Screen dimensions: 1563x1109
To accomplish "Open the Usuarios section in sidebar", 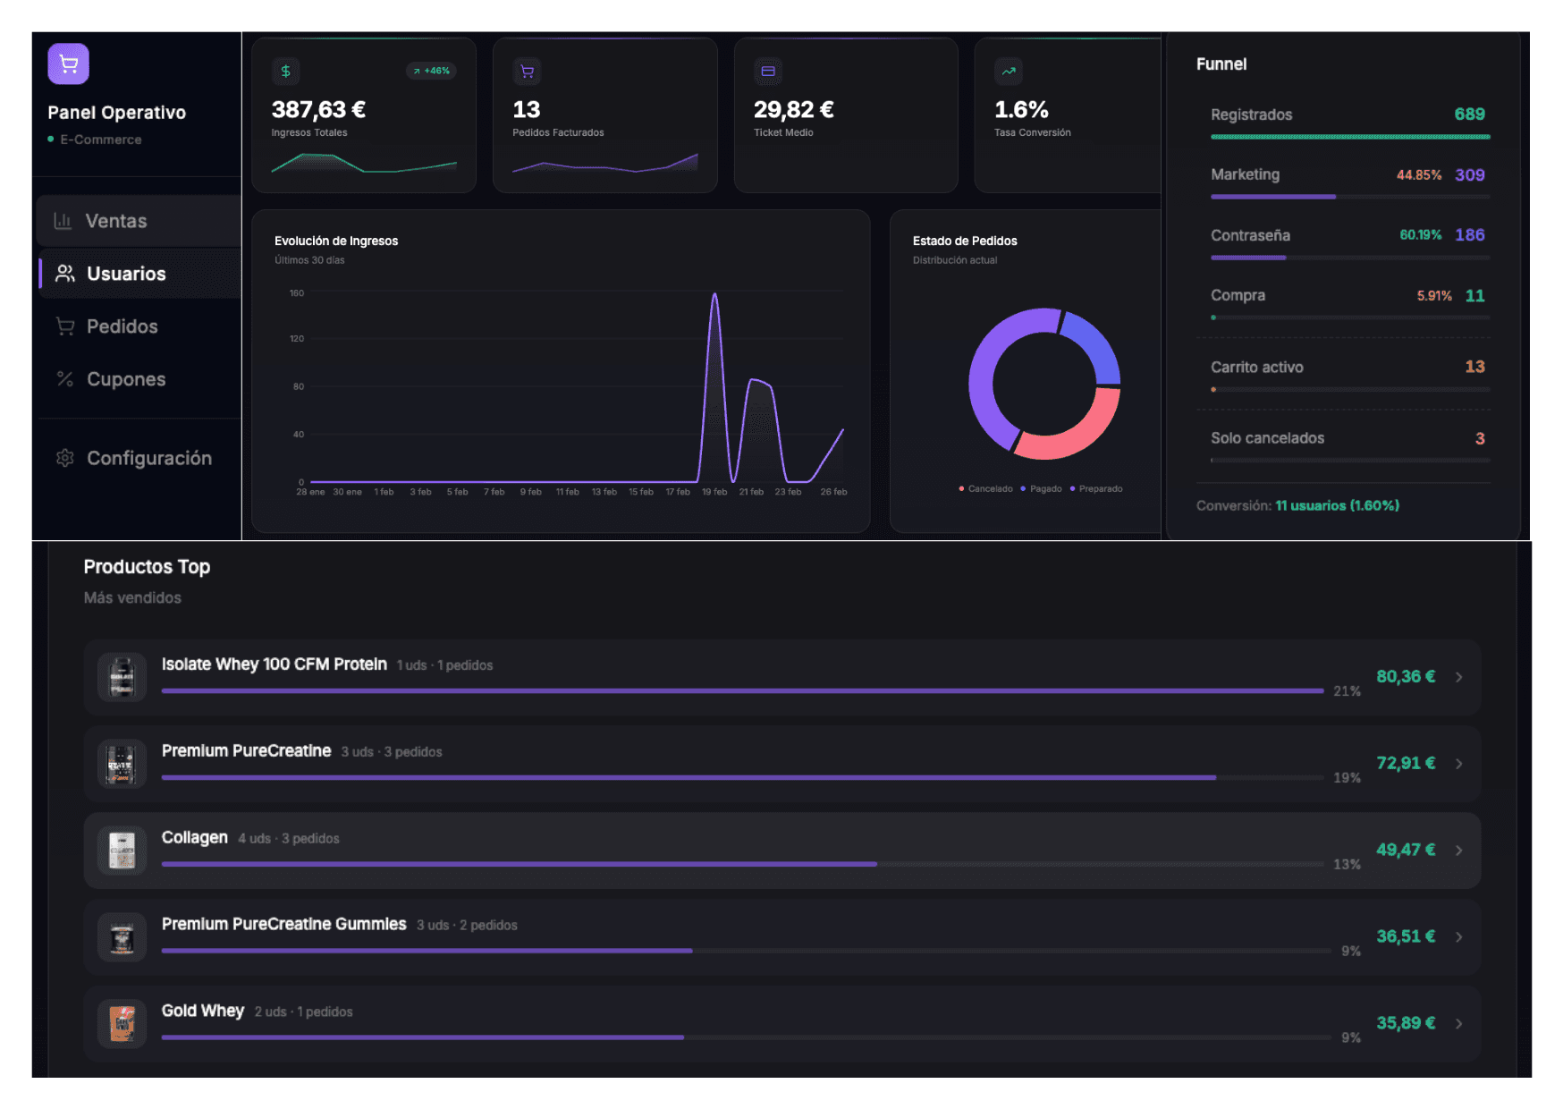I will click(126, 274).
